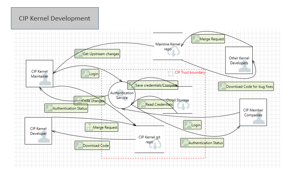
Task: Select the Download Code flow label
Action: (92, 145)
